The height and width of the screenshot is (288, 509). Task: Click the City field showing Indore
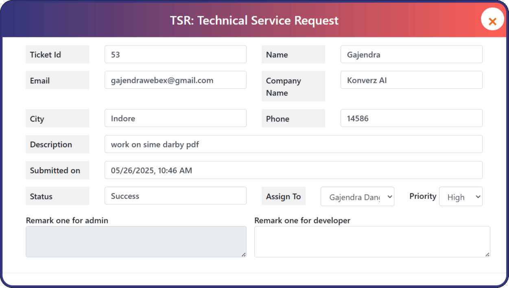pyautogui.click(x=175, y=118)
